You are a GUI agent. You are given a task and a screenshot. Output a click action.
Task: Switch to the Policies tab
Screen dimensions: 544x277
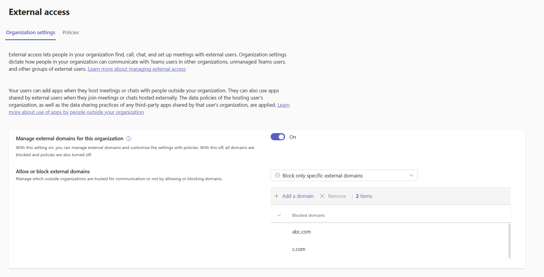(71, 32)
